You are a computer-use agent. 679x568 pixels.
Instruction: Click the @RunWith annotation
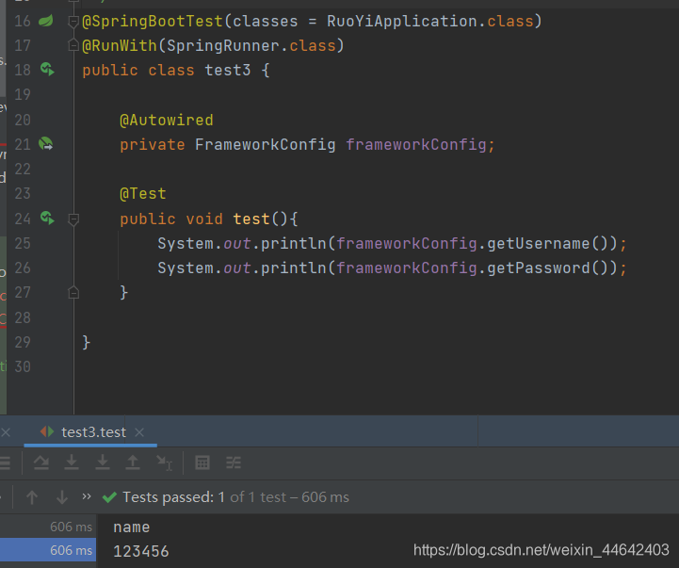pos(120,45)
